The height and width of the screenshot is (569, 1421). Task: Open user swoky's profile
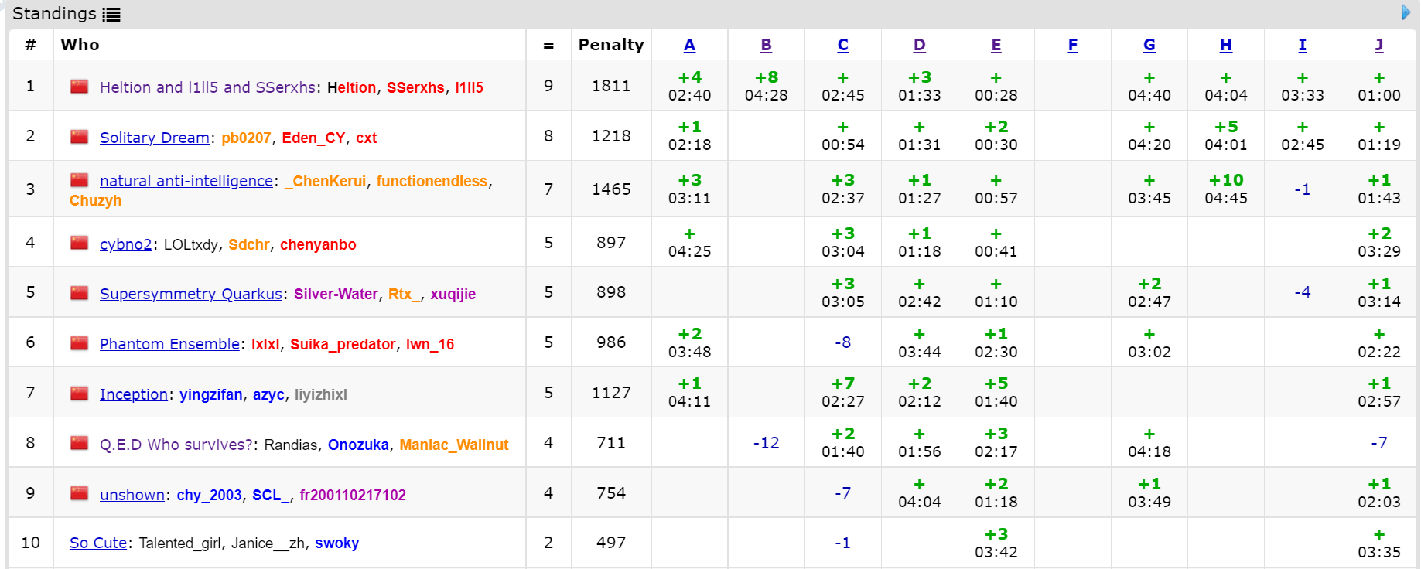tap(336, 543)
